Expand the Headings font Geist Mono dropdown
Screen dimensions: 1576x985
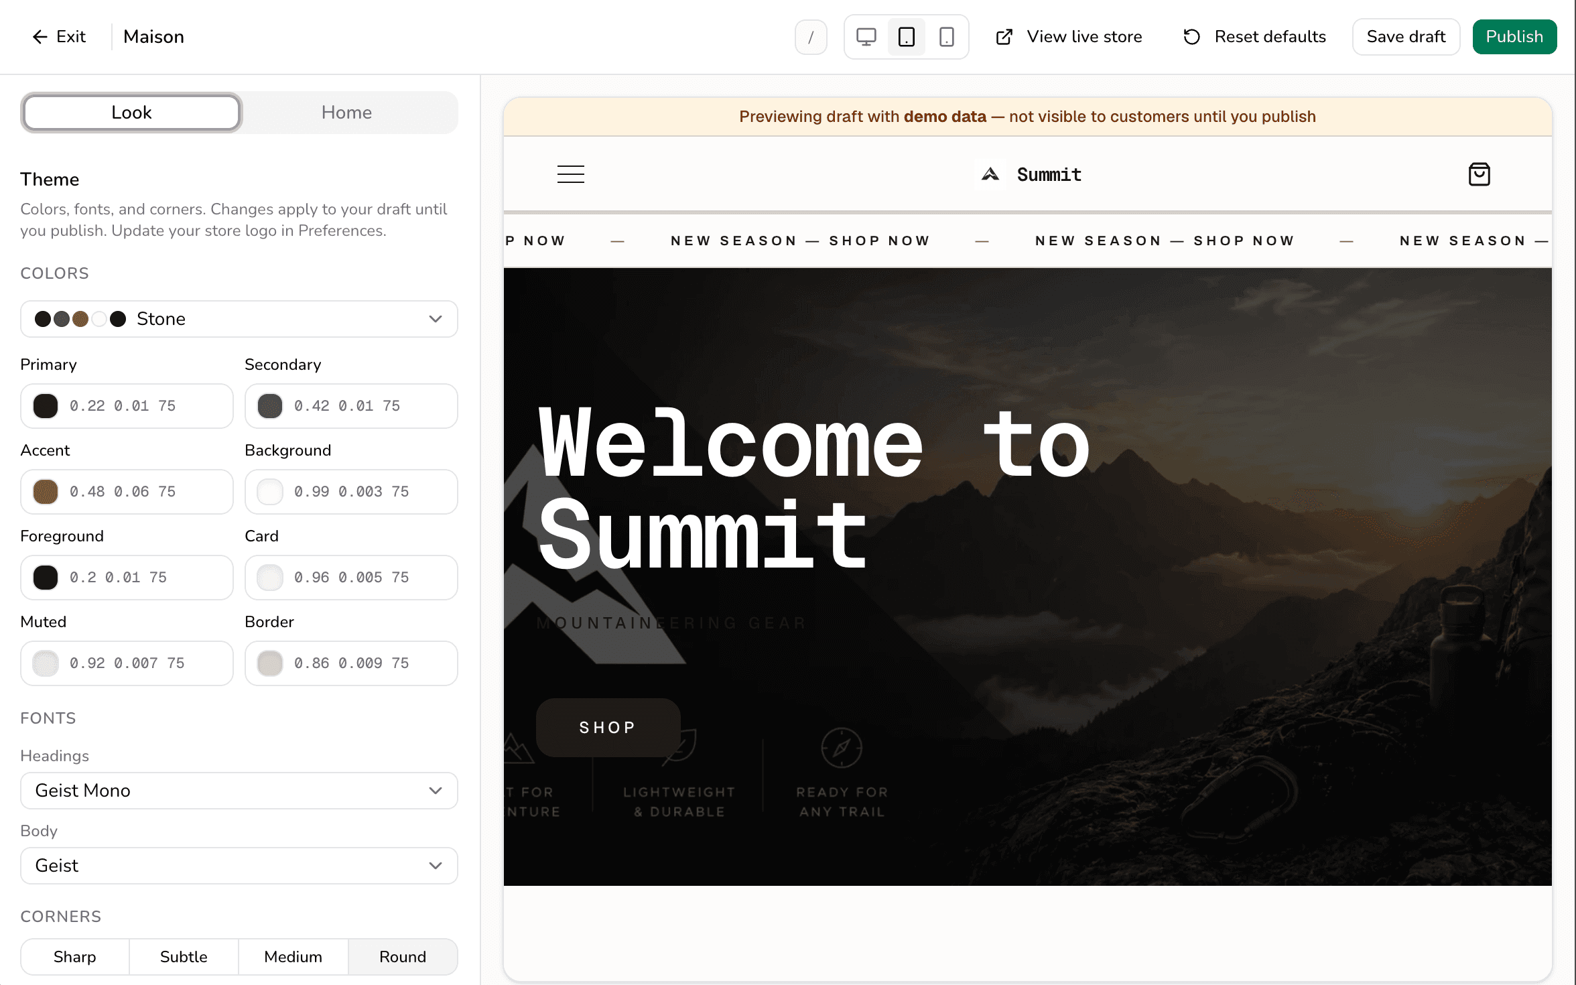[239, 791]
